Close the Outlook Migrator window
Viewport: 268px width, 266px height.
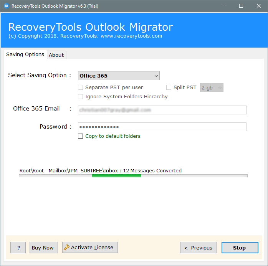pos(259,6)
